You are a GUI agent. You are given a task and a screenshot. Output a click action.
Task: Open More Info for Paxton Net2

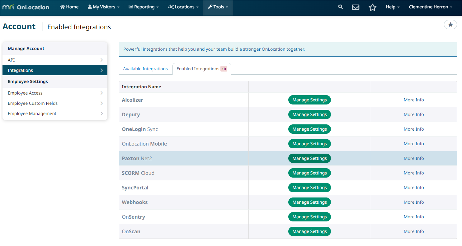[x=414, y=158]
